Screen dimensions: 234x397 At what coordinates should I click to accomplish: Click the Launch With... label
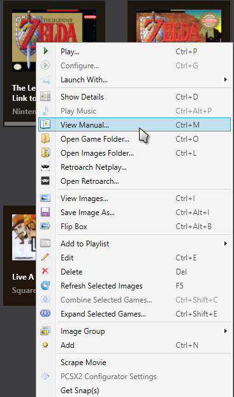[x=84, y=80]
